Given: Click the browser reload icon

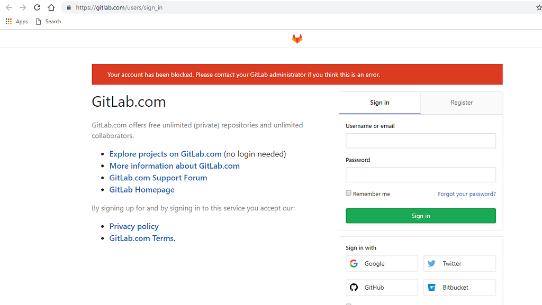Looking at the screenshot, I should pos(37,8).
